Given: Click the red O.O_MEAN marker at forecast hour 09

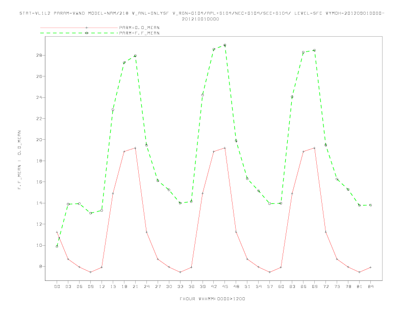Looking at the screenshot, I should pyautogui.click(x=90, y=272).
